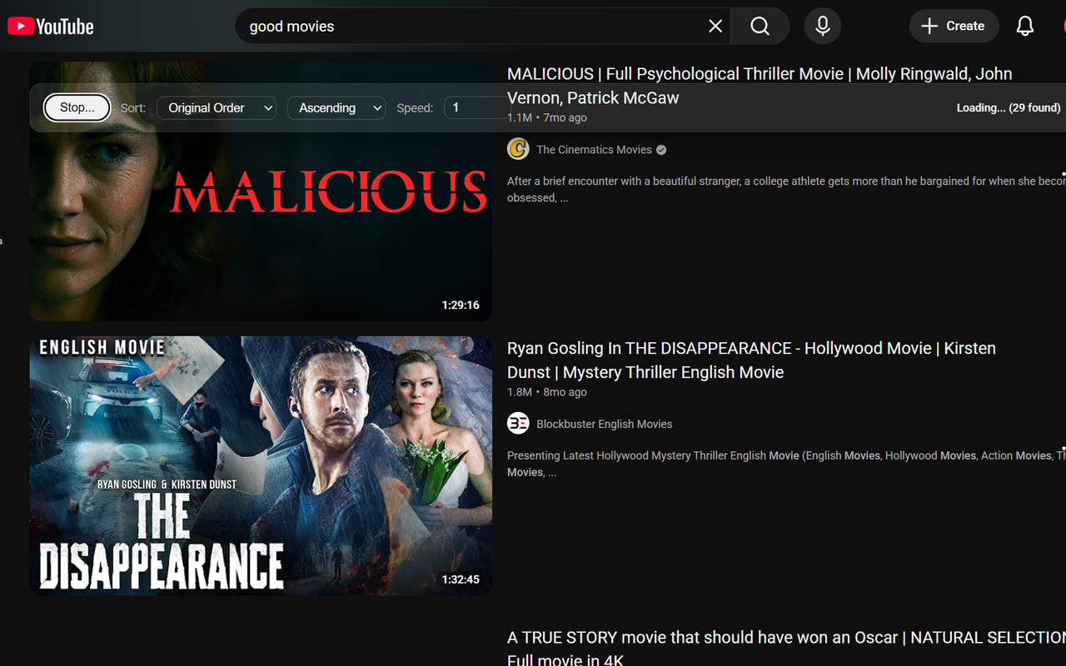Visit The Cinematics Movies channel name
Screen dimensions: 1066x666
(594, 150)
